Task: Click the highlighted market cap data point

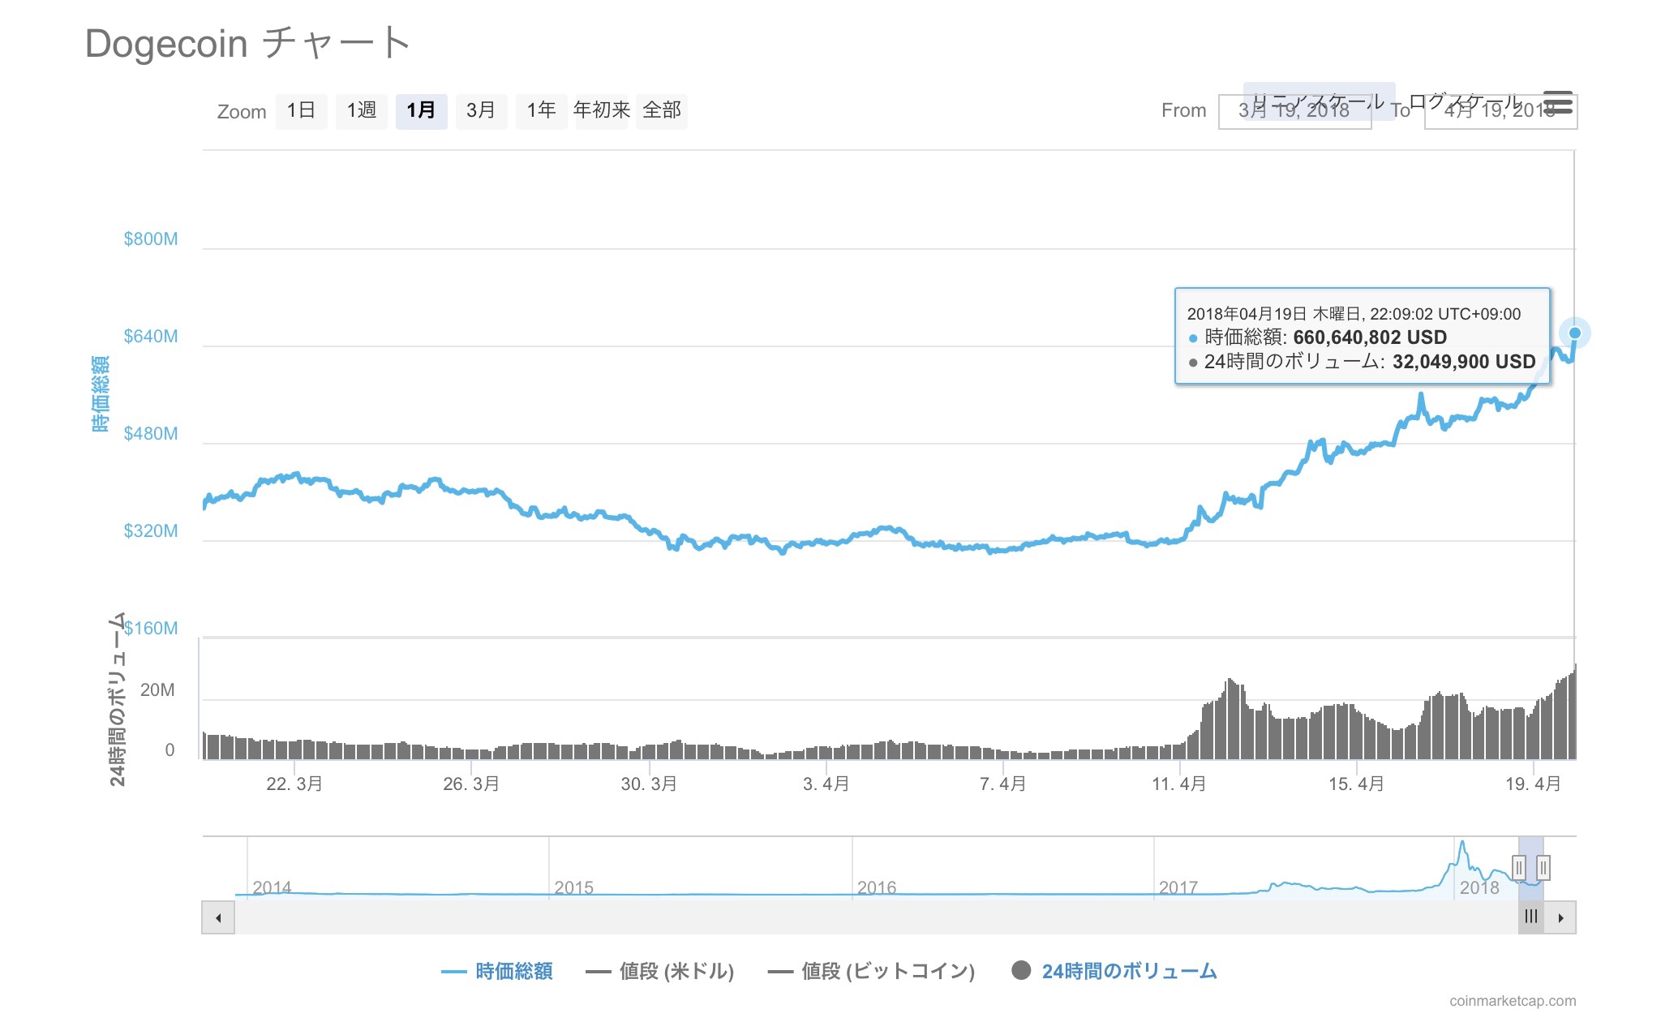Action: (1574, 333)
